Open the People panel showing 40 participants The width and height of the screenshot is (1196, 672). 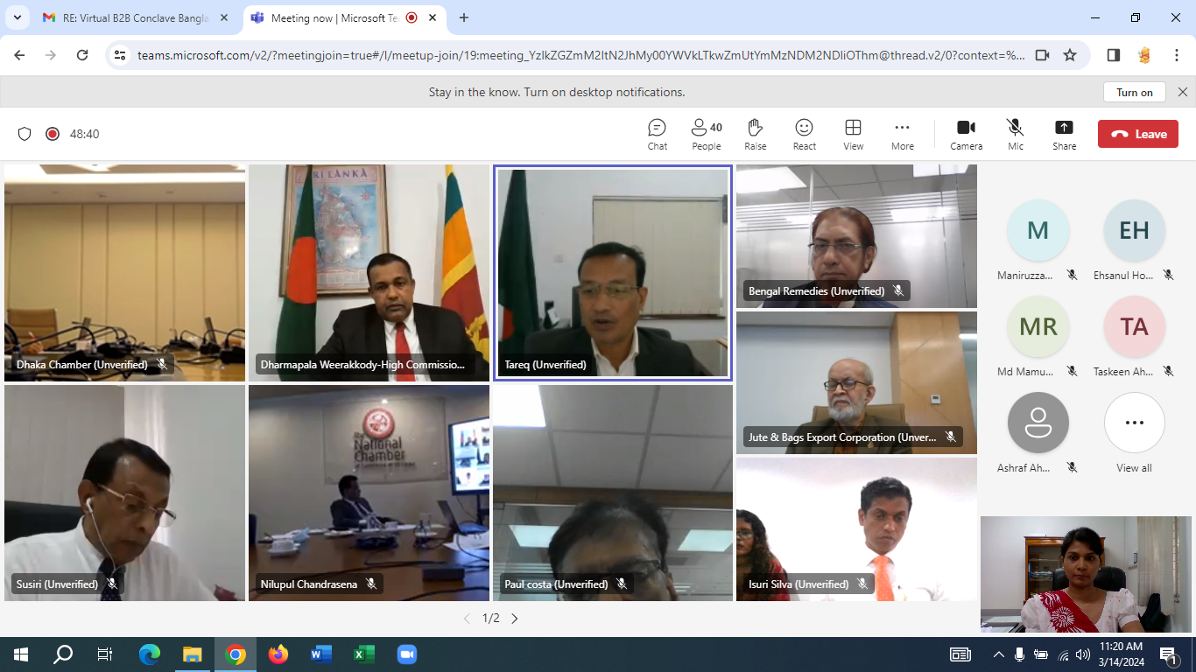[706, 133]
